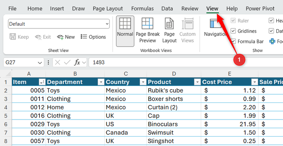
Task: Click cell containing Boxer shorts
Action: [174, 99]
